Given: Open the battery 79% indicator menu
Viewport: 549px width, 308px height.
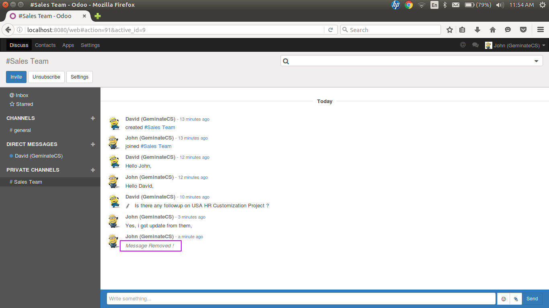Looking at the screenshot, I should 478,5.
